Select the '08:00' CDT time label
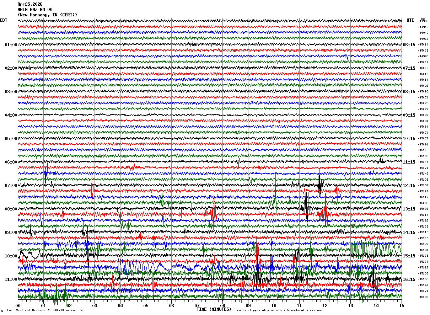Viewport: 430px width, 315px height. 11,209
